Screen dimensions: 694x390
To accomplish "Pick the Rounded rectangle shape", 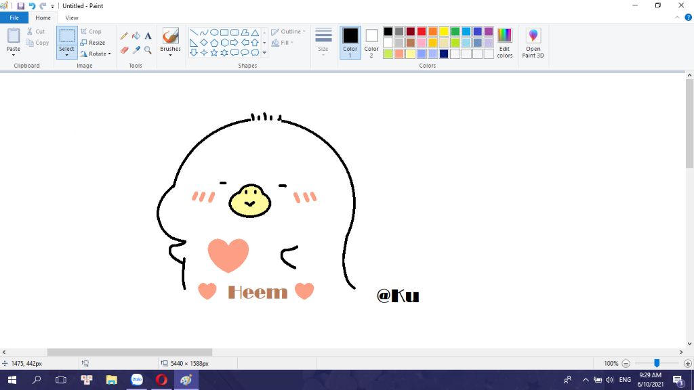I will click(x=234, y=32).
